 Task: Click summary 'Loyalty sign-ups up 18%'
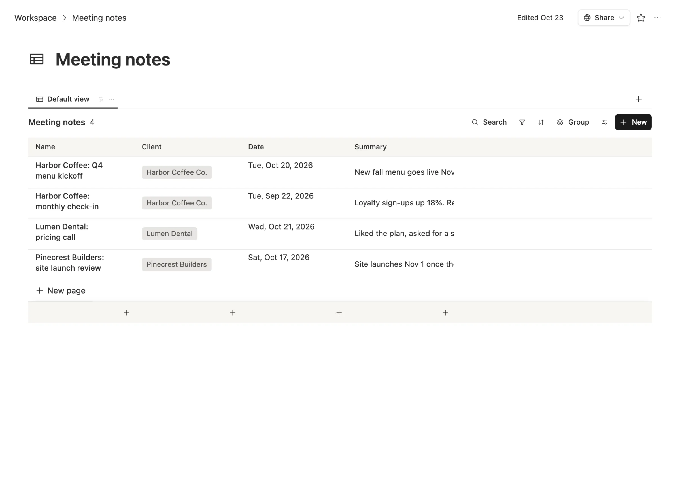click(x=404, y=203)
